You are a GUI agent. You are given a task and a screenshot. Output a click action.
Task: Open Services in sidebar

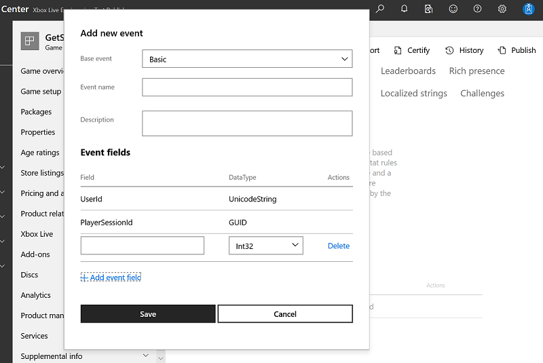click(35, 336)
